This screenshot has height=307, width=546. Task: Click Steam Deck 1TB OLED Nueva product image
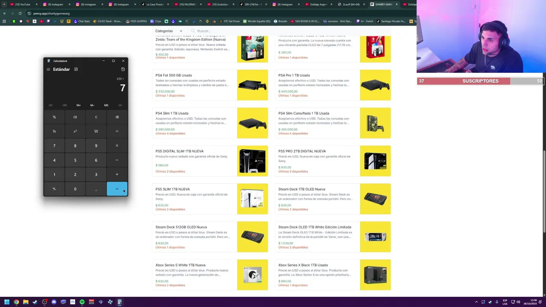tap(375, 199)
